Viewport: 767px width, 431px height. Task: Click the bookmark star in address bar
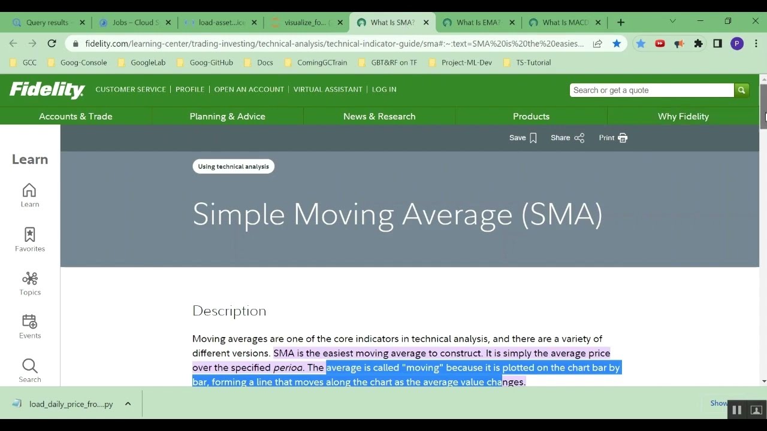click(617, 43)
